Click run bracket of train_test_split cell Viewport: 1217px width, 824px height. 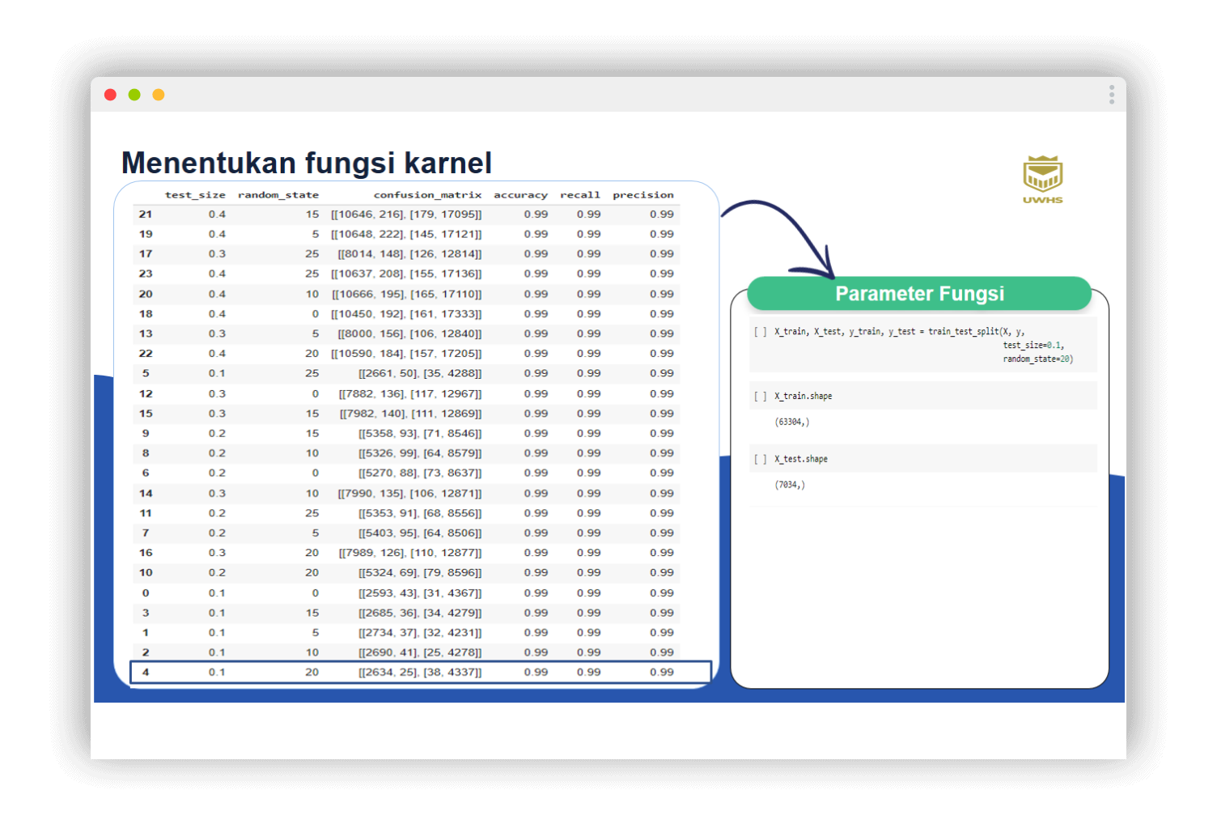click(x=761, y=331)
